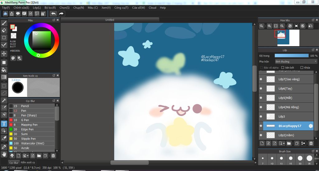
Task: Click the foreground color swatch
Action: pyautogui.click(x=12, y=27)
